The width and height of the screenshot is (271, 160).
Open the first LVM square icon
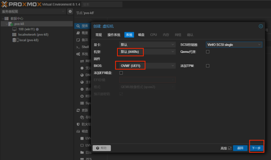click(x=82, y=138)
